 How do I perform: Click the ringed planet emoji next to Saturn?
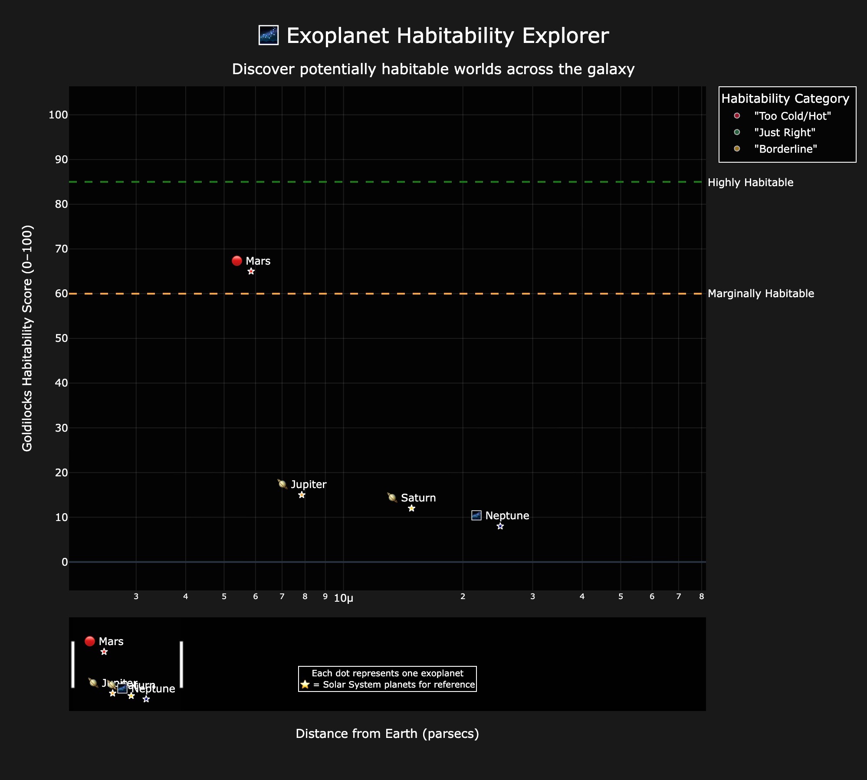pos(392,498)
